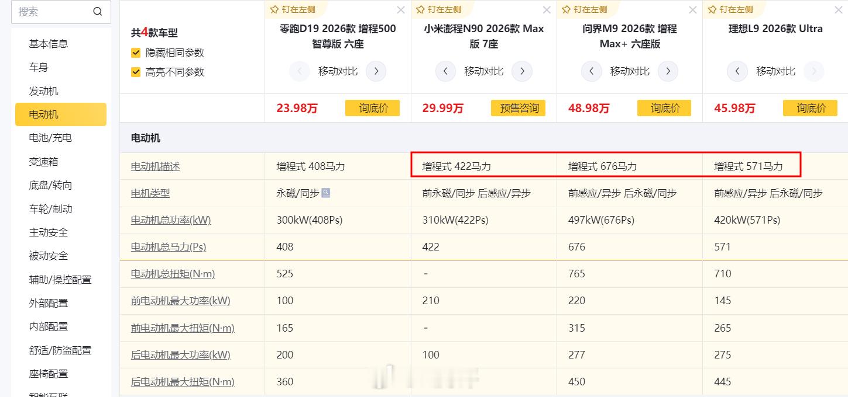Click price 48.98万 for 问界M9
The width and height of the screenshot is (848, 397).
click(589, 109)
